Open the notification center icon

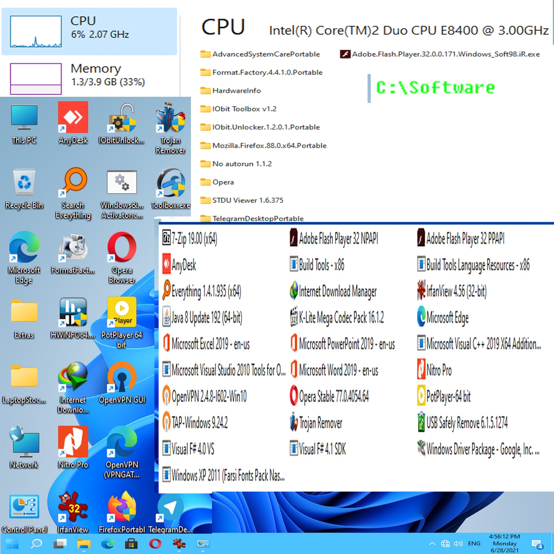coord(537,544)
